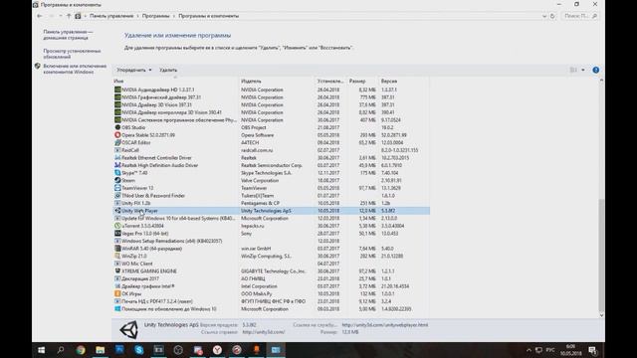Image resolution: width=637 pixels, height=358 pixels.
Task: Click the search box in Programs window
Action: pos(579,16)
